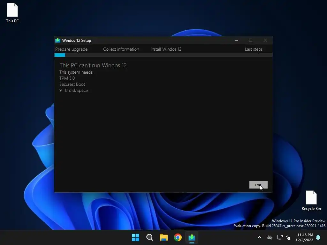327x245 pixels.
Task: Select the This PC desktop icon
Action: 12,13
